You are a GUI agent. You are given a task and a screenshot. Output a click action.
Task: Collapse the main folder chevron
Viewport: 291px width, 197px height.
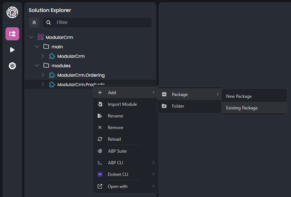point(37,47)
